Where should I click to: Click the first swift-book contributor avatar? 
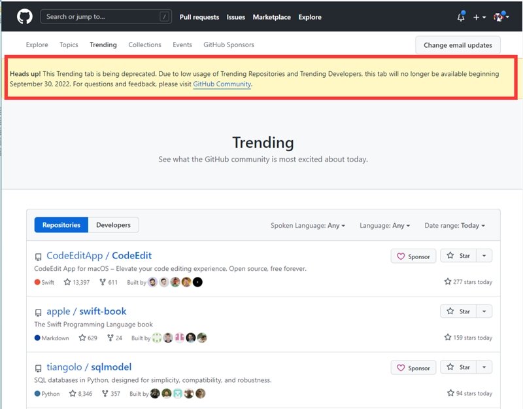click(x=157, y=338)
